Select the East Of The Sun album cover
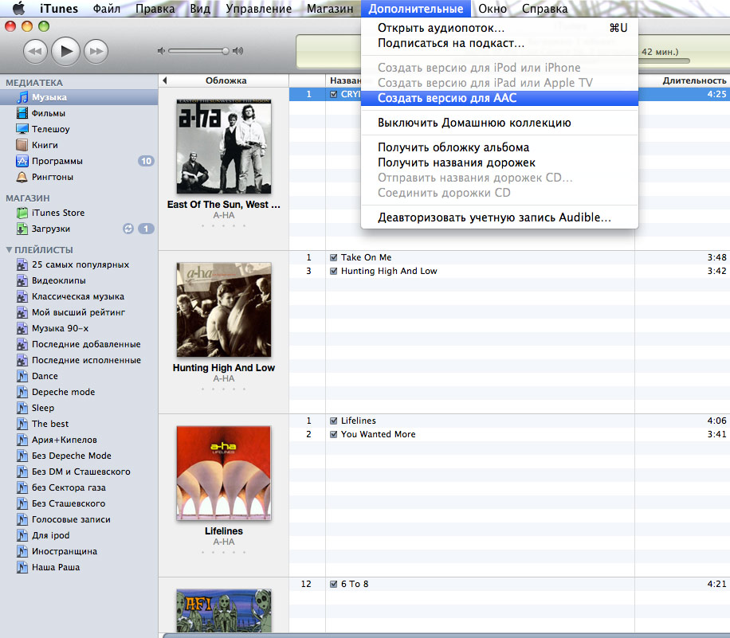Screen dimensions: 730x638 pyautogui.click(x=224, y=146)
